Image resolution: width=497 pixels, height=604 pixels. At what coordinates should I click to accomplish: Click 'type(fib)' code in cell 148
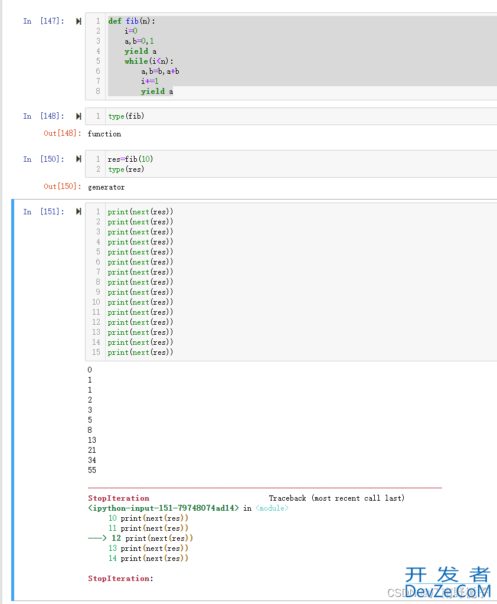click(x=126, y=116)
